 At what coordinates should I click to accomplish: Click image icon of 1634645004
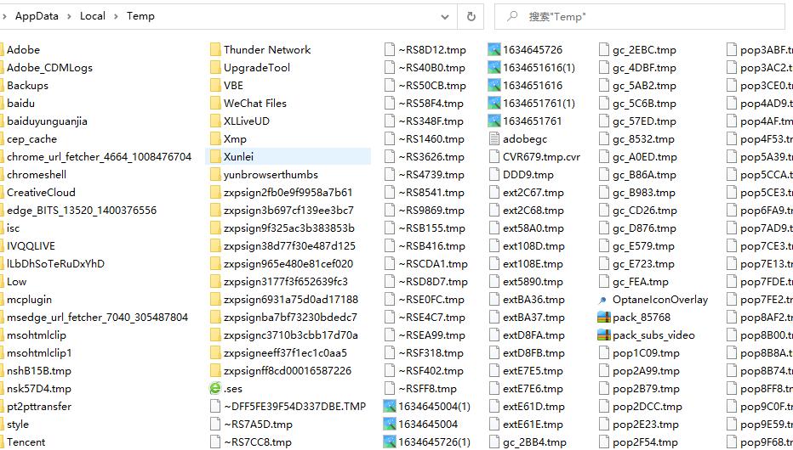click(x=390, y=425)
